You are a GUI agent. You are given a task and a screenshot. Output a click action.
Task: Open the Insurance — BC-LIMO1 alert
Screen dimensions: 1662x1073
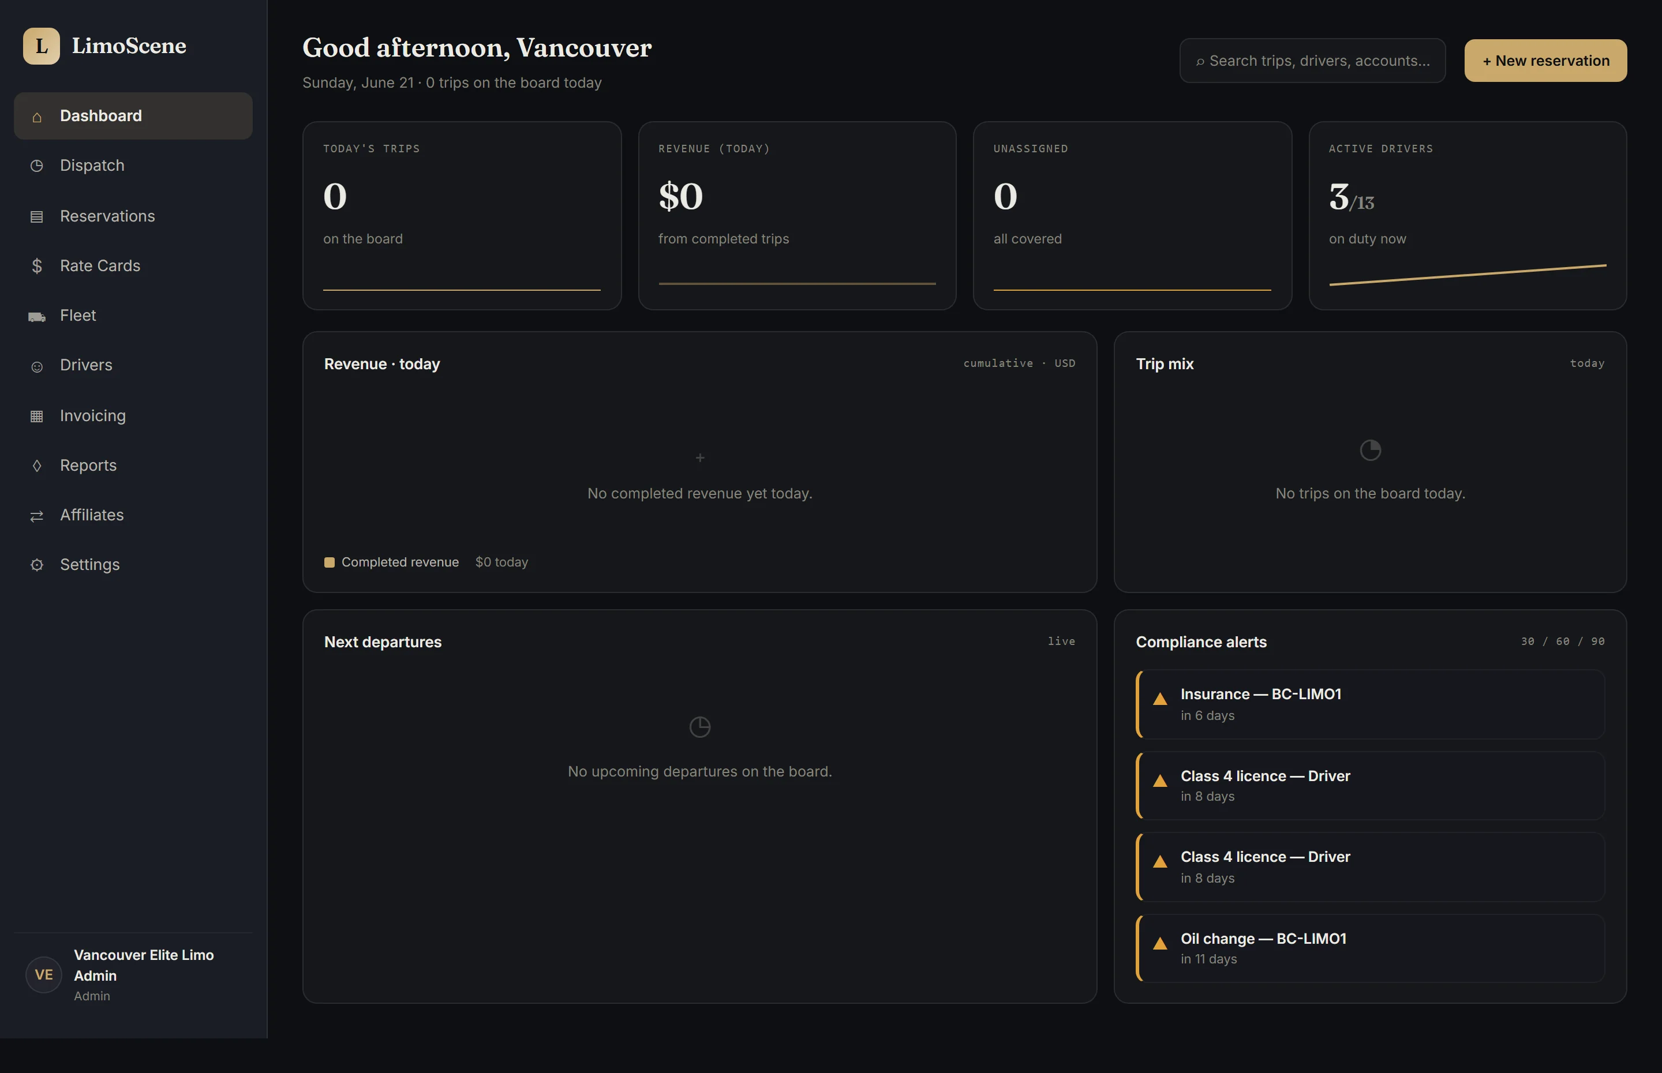tap(1370, 704)
